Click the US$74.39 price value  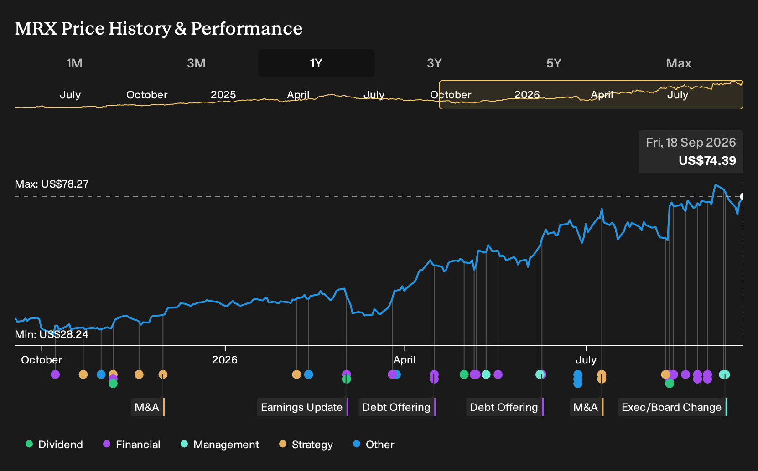[707, 161]
